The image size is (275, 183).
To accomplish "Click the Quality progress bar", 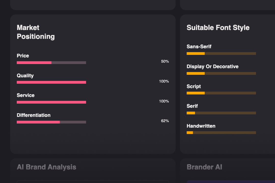I will click(51, 82).
